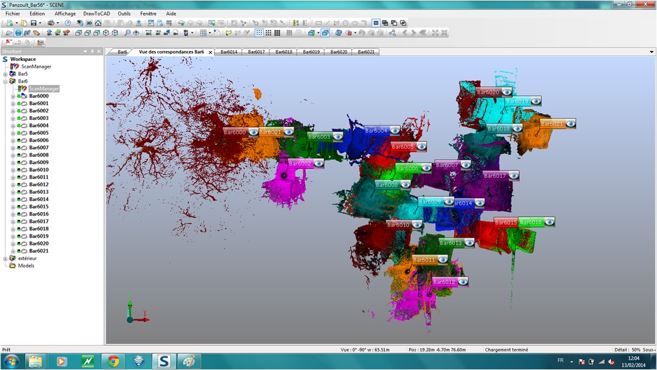Click the PDF export icon
This screenshot has width=657, height=370.
point(7,43)
